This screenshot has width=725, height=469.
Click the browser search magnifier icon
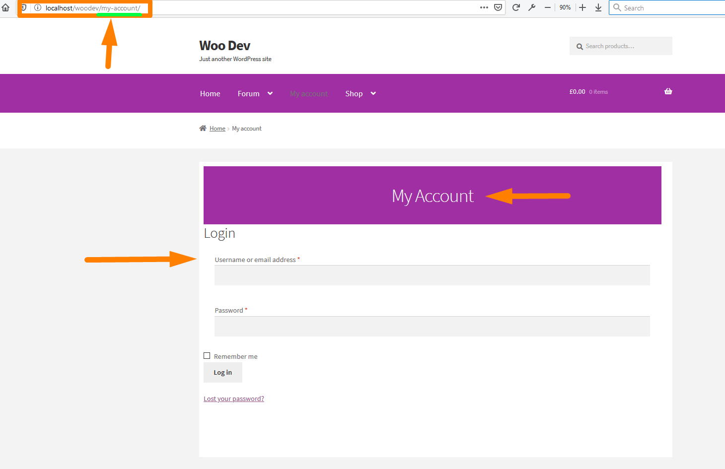pos(617,7)
